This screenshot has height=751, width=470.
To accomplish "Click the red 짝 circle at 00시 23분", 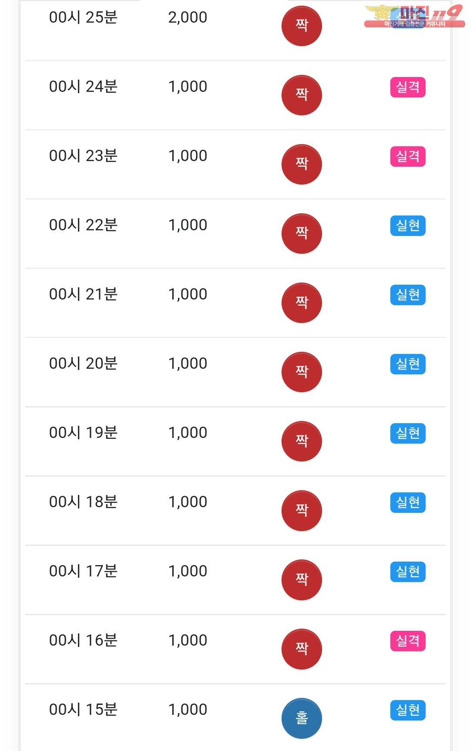I will point(302,164).
